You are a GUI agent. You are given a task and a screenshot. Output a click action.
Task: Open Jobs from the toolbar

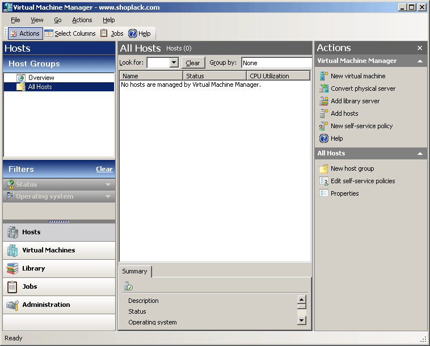pos(112,33)
